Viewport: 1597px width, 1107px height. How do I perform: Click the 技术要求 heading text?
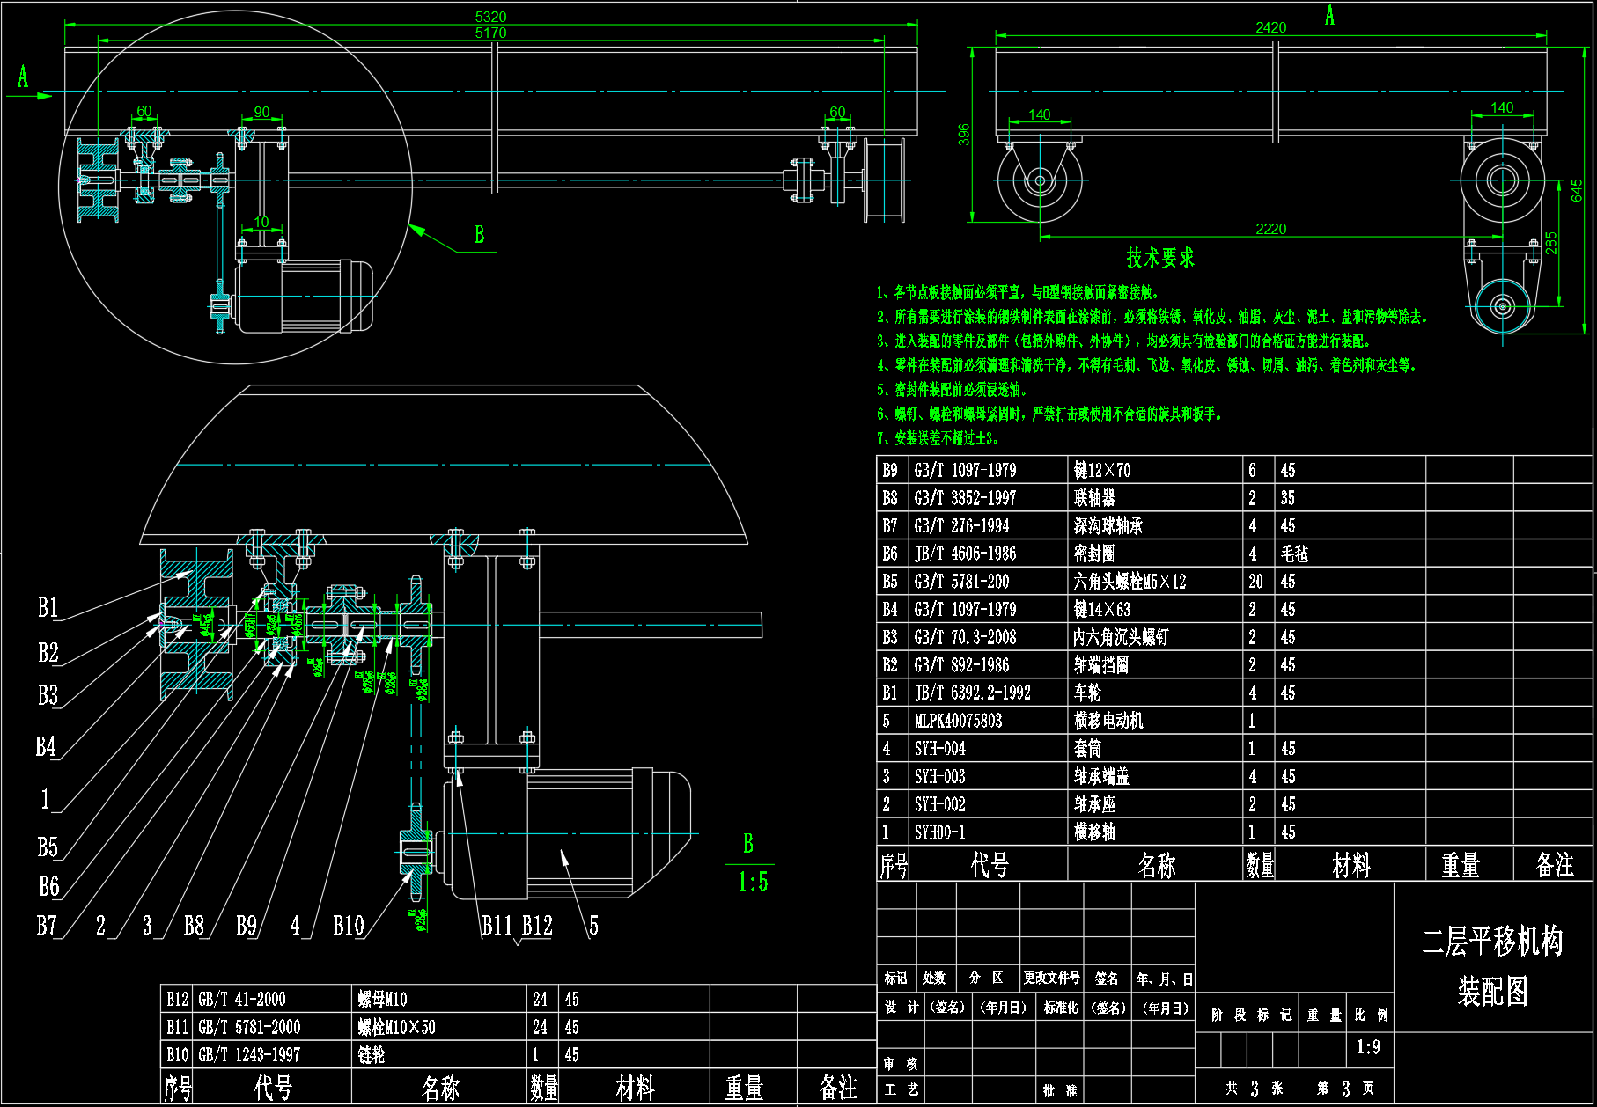point(1160,258)
